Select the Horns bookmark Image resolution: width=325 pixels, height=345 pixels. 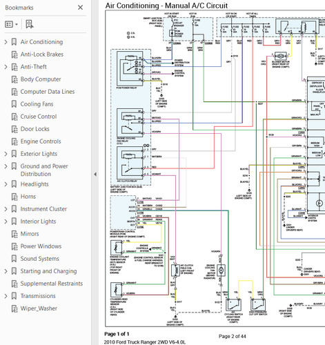[x=28, y=197]
